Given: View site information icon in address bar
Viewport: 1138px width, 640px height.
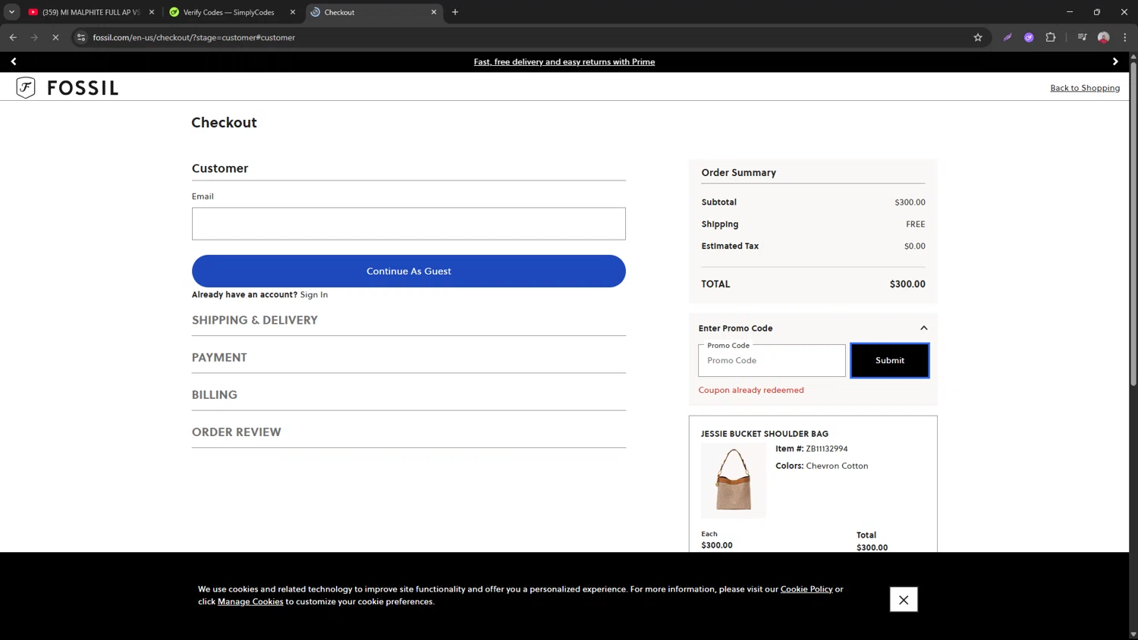Looking at the screenshot, I should point(81,37).
